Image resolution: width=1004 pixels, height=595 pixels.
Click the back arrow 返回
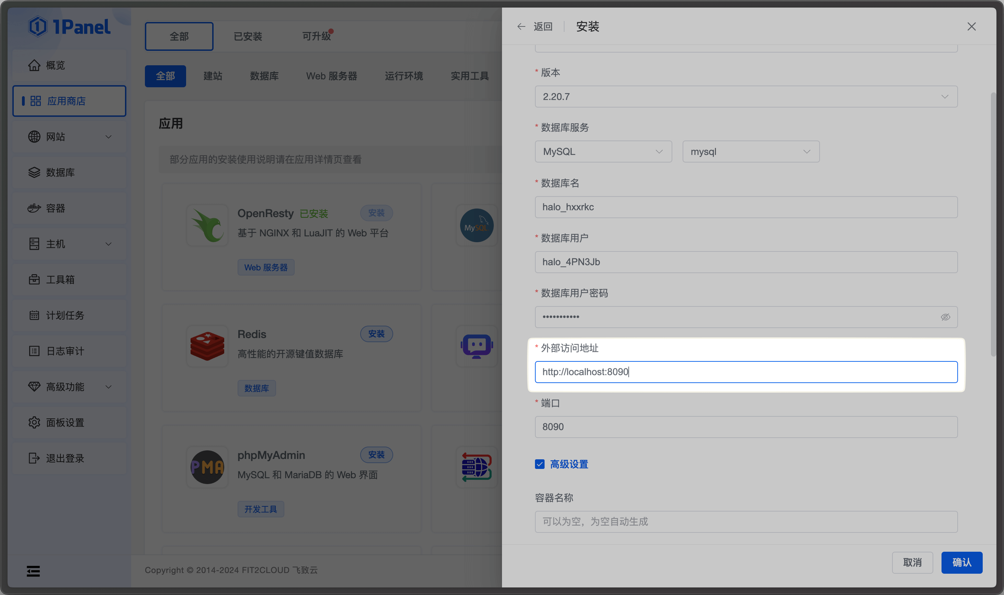tap(521, 26)
